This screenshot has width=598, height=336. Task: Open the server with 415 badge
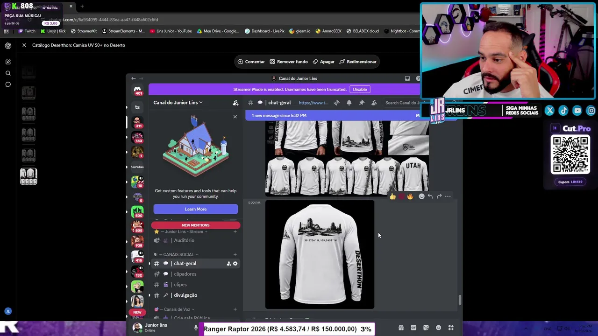(137, 257)
